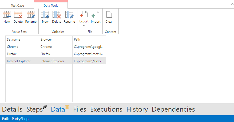Click the Browser column header
234x122 pixels.
55,40
